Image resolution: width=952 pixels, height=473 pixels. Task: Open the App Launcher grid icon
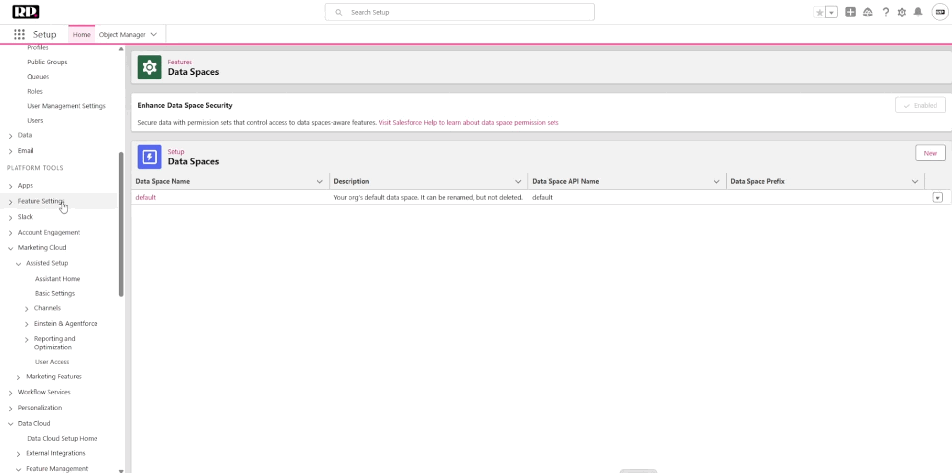point(19,34)
